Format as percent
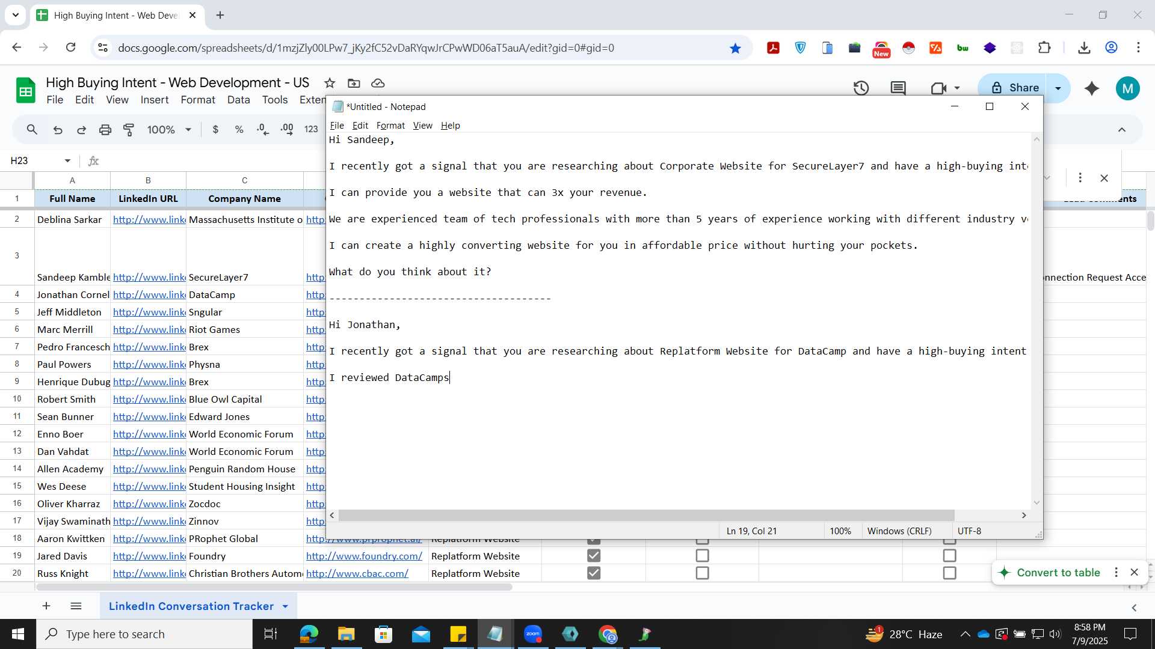This screenshot has height=649, width=1155. (239, 129)
